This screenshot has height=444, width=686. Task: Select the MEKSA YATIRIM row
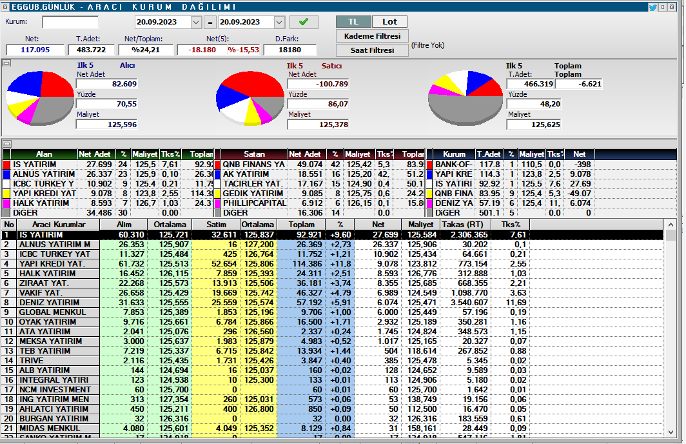click(332, 341)
